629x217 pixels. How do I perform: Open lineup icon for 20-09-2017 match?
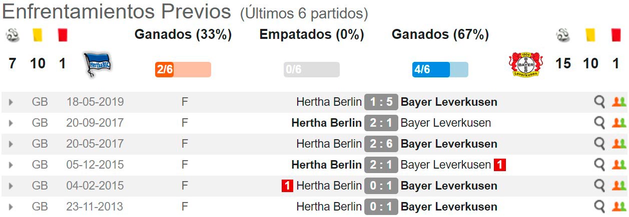(x=618, y=123)
